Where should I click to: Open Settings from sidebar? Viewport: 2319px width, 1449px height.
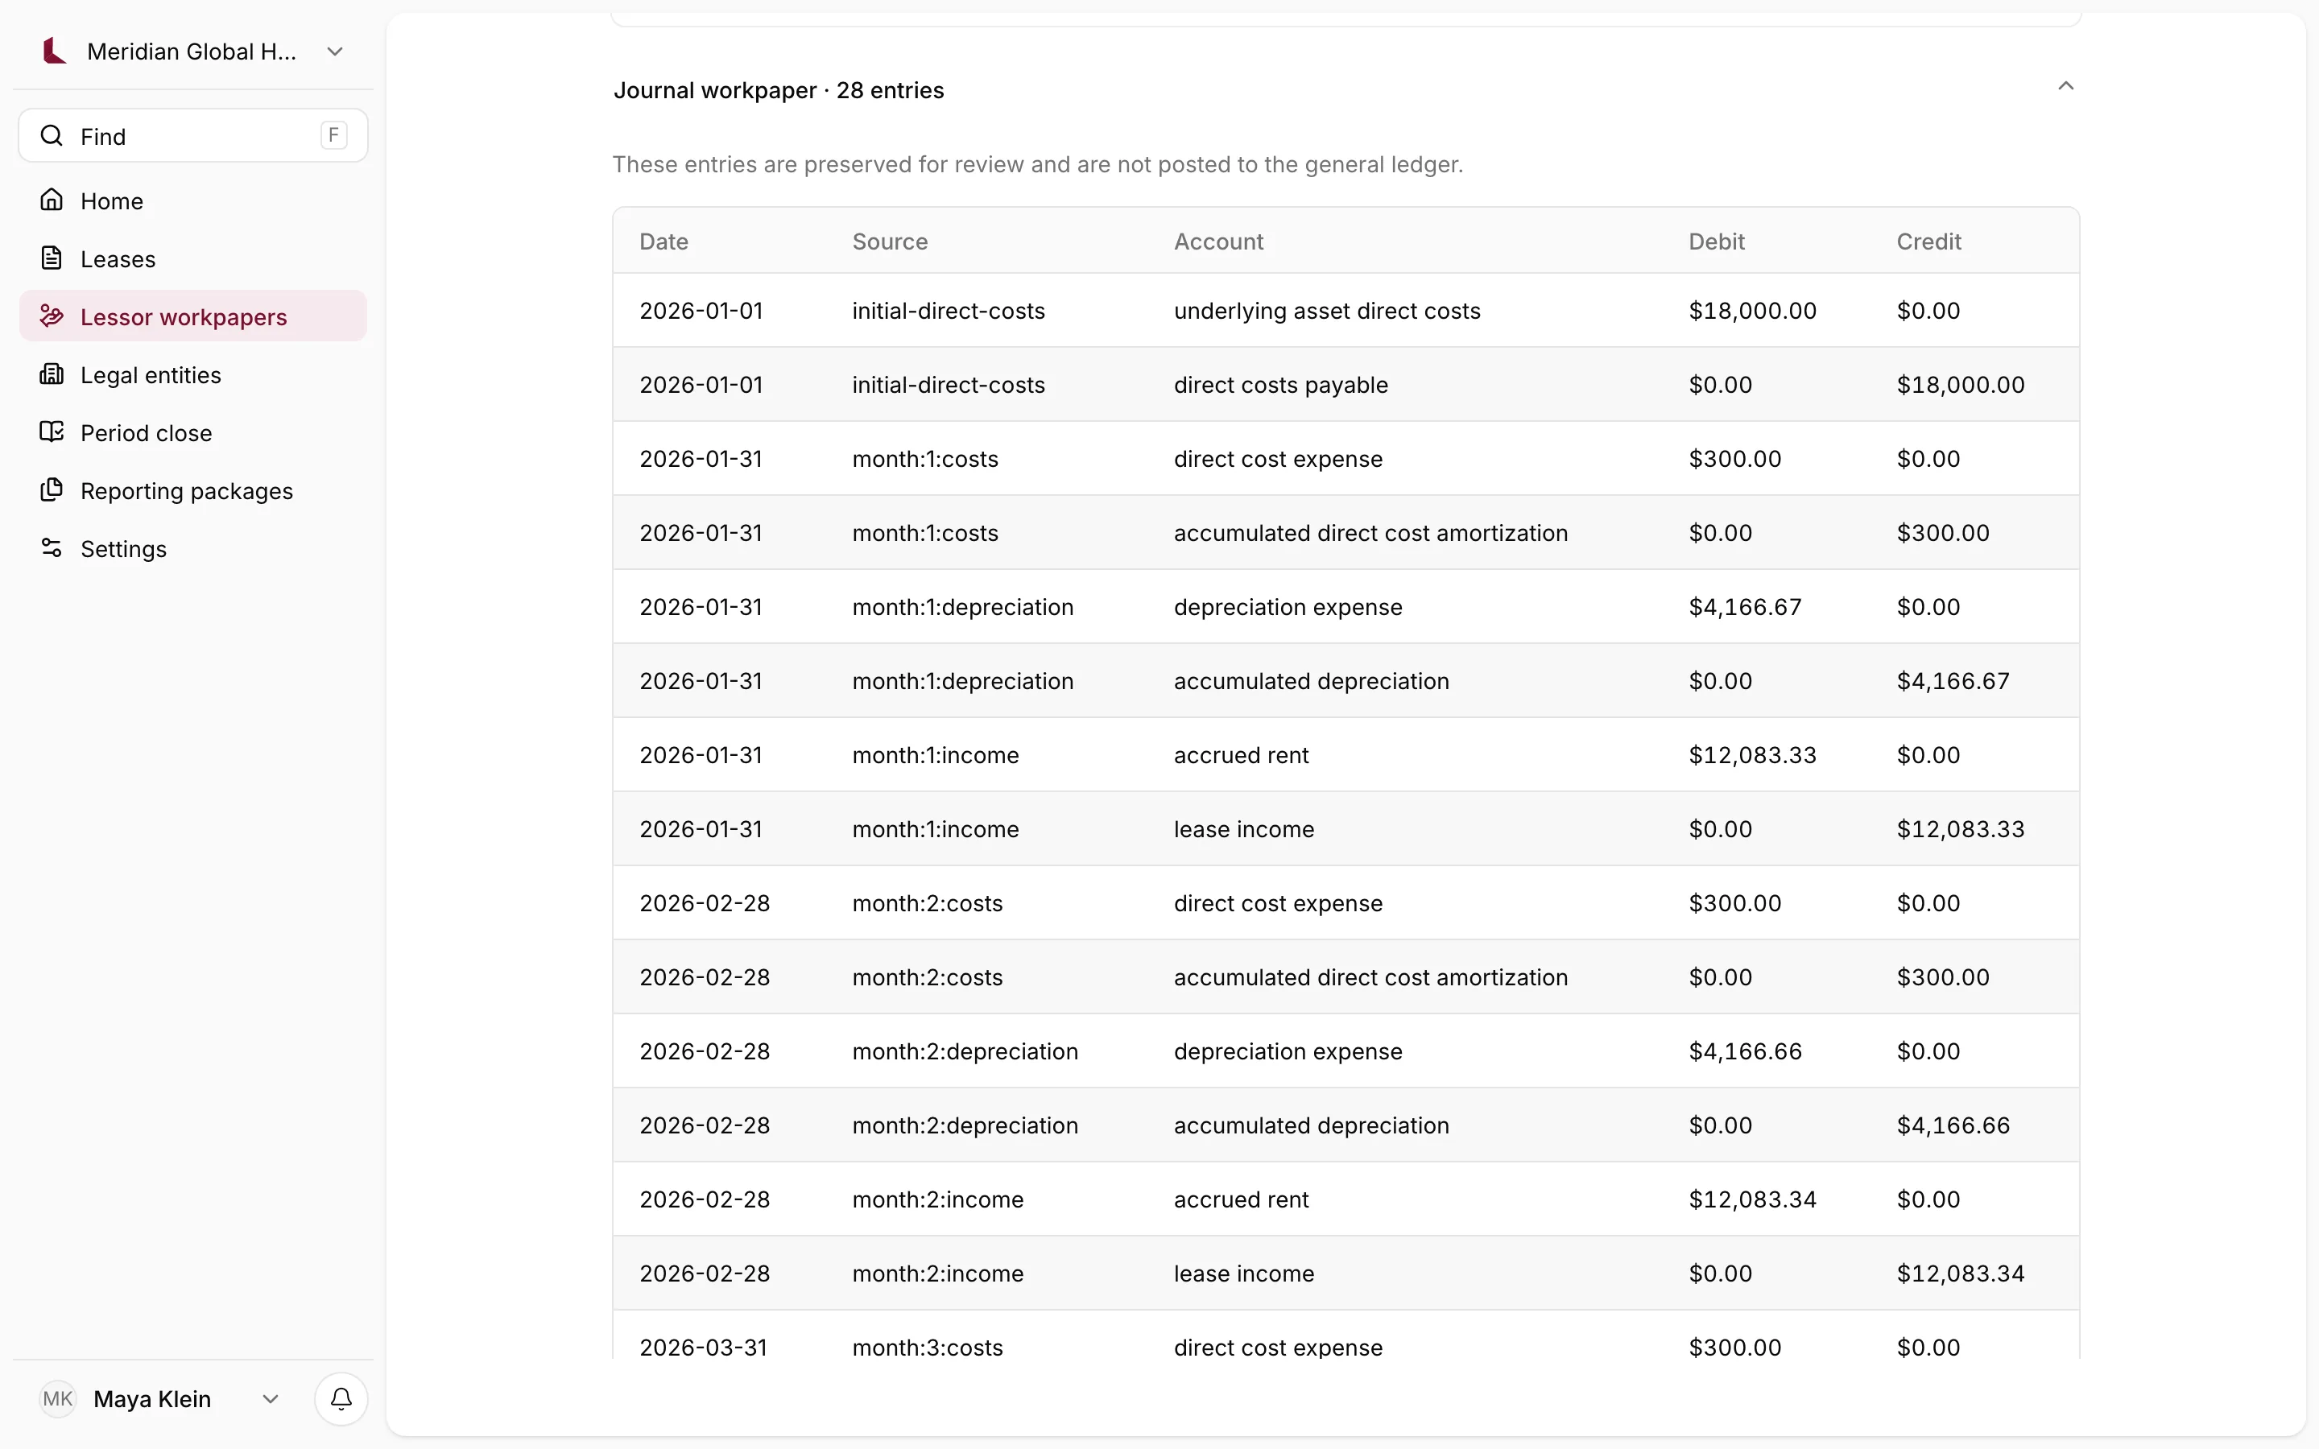pos(192,548)
